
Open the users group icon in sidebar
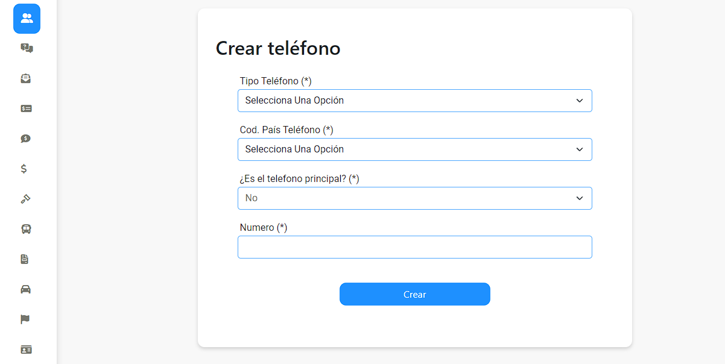tap(27, 18)
